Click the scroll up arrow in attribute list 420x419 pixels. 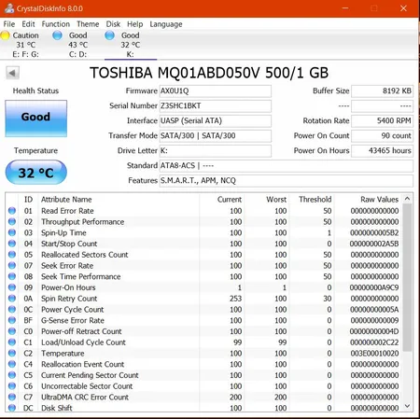(x=407, y=199)
